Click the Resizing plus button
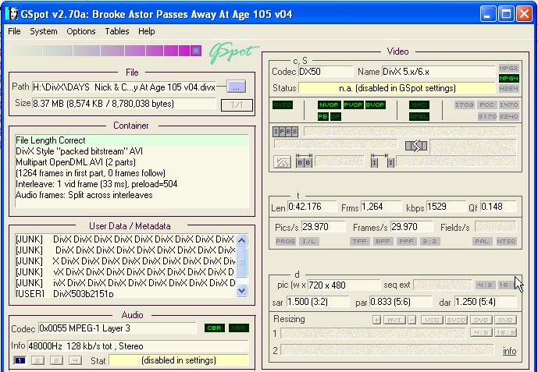 click(x=376, y=320)
